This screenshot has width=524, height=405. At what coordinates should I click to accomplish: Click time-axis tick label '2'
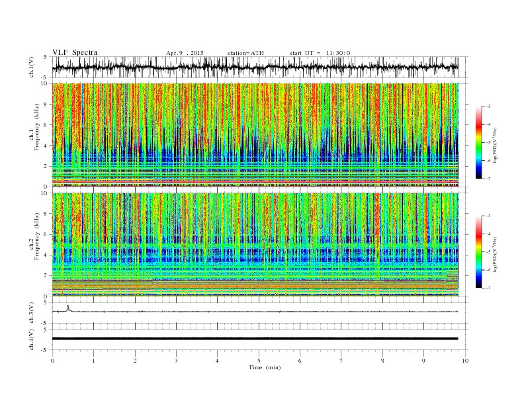point(135,361)
